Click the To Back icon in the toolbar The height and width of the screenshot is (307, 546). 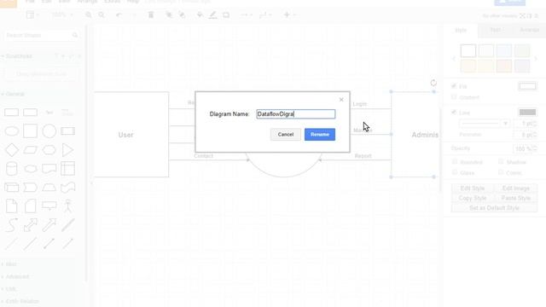pos(182,14)
